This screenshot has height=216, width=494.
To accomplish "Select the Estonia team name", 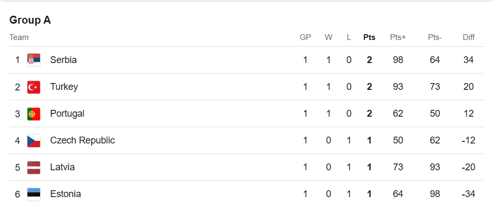I will pyautogui.click(x=65, y=194).
